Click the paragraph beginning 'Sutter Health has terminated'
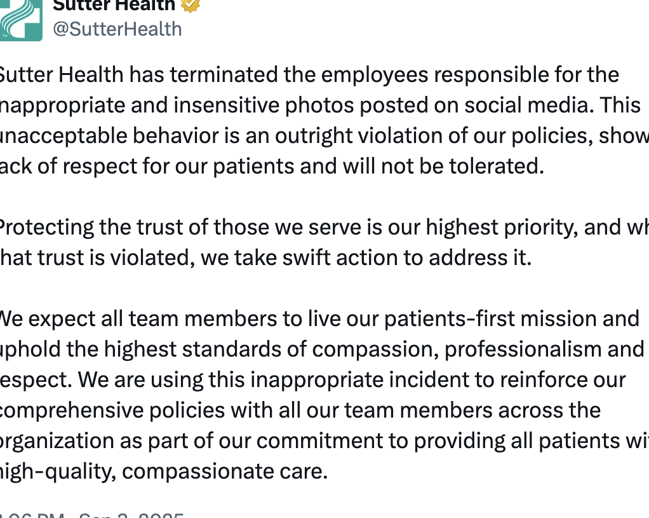Screen dimensions: 649x518 coord(324,120)
